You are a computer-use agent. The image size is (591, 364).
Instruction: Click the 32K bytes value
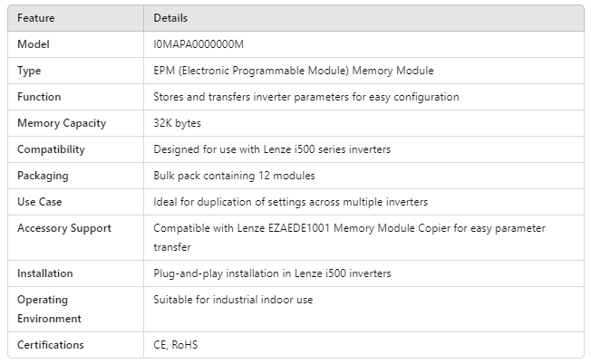[178, 123]
